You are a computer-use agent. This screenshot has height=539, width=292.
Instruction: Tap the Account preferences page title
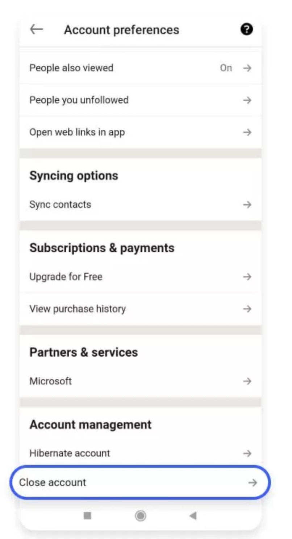[121, 29]
